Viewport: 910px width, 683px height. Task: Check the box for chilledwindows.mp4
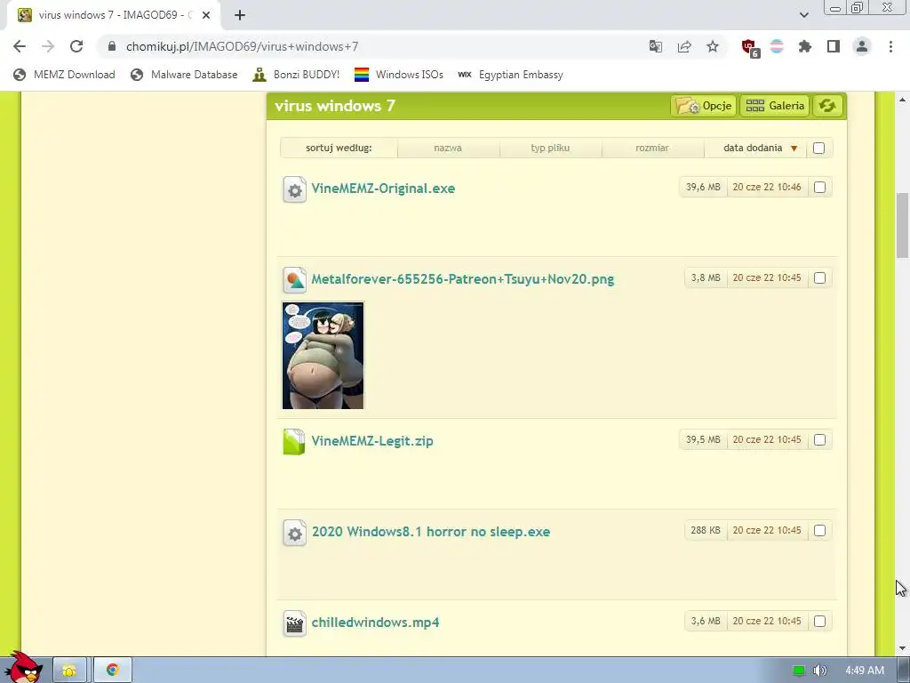(x=819, y=621)
